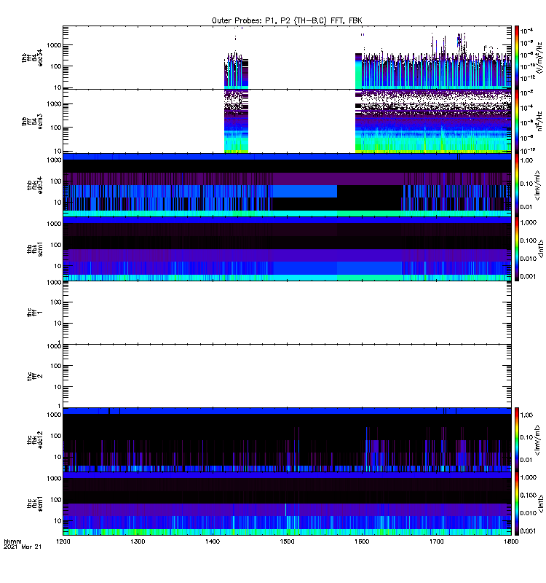Click the '1600' time axis label
546x583 pixels.
click(x=362, y=541)
